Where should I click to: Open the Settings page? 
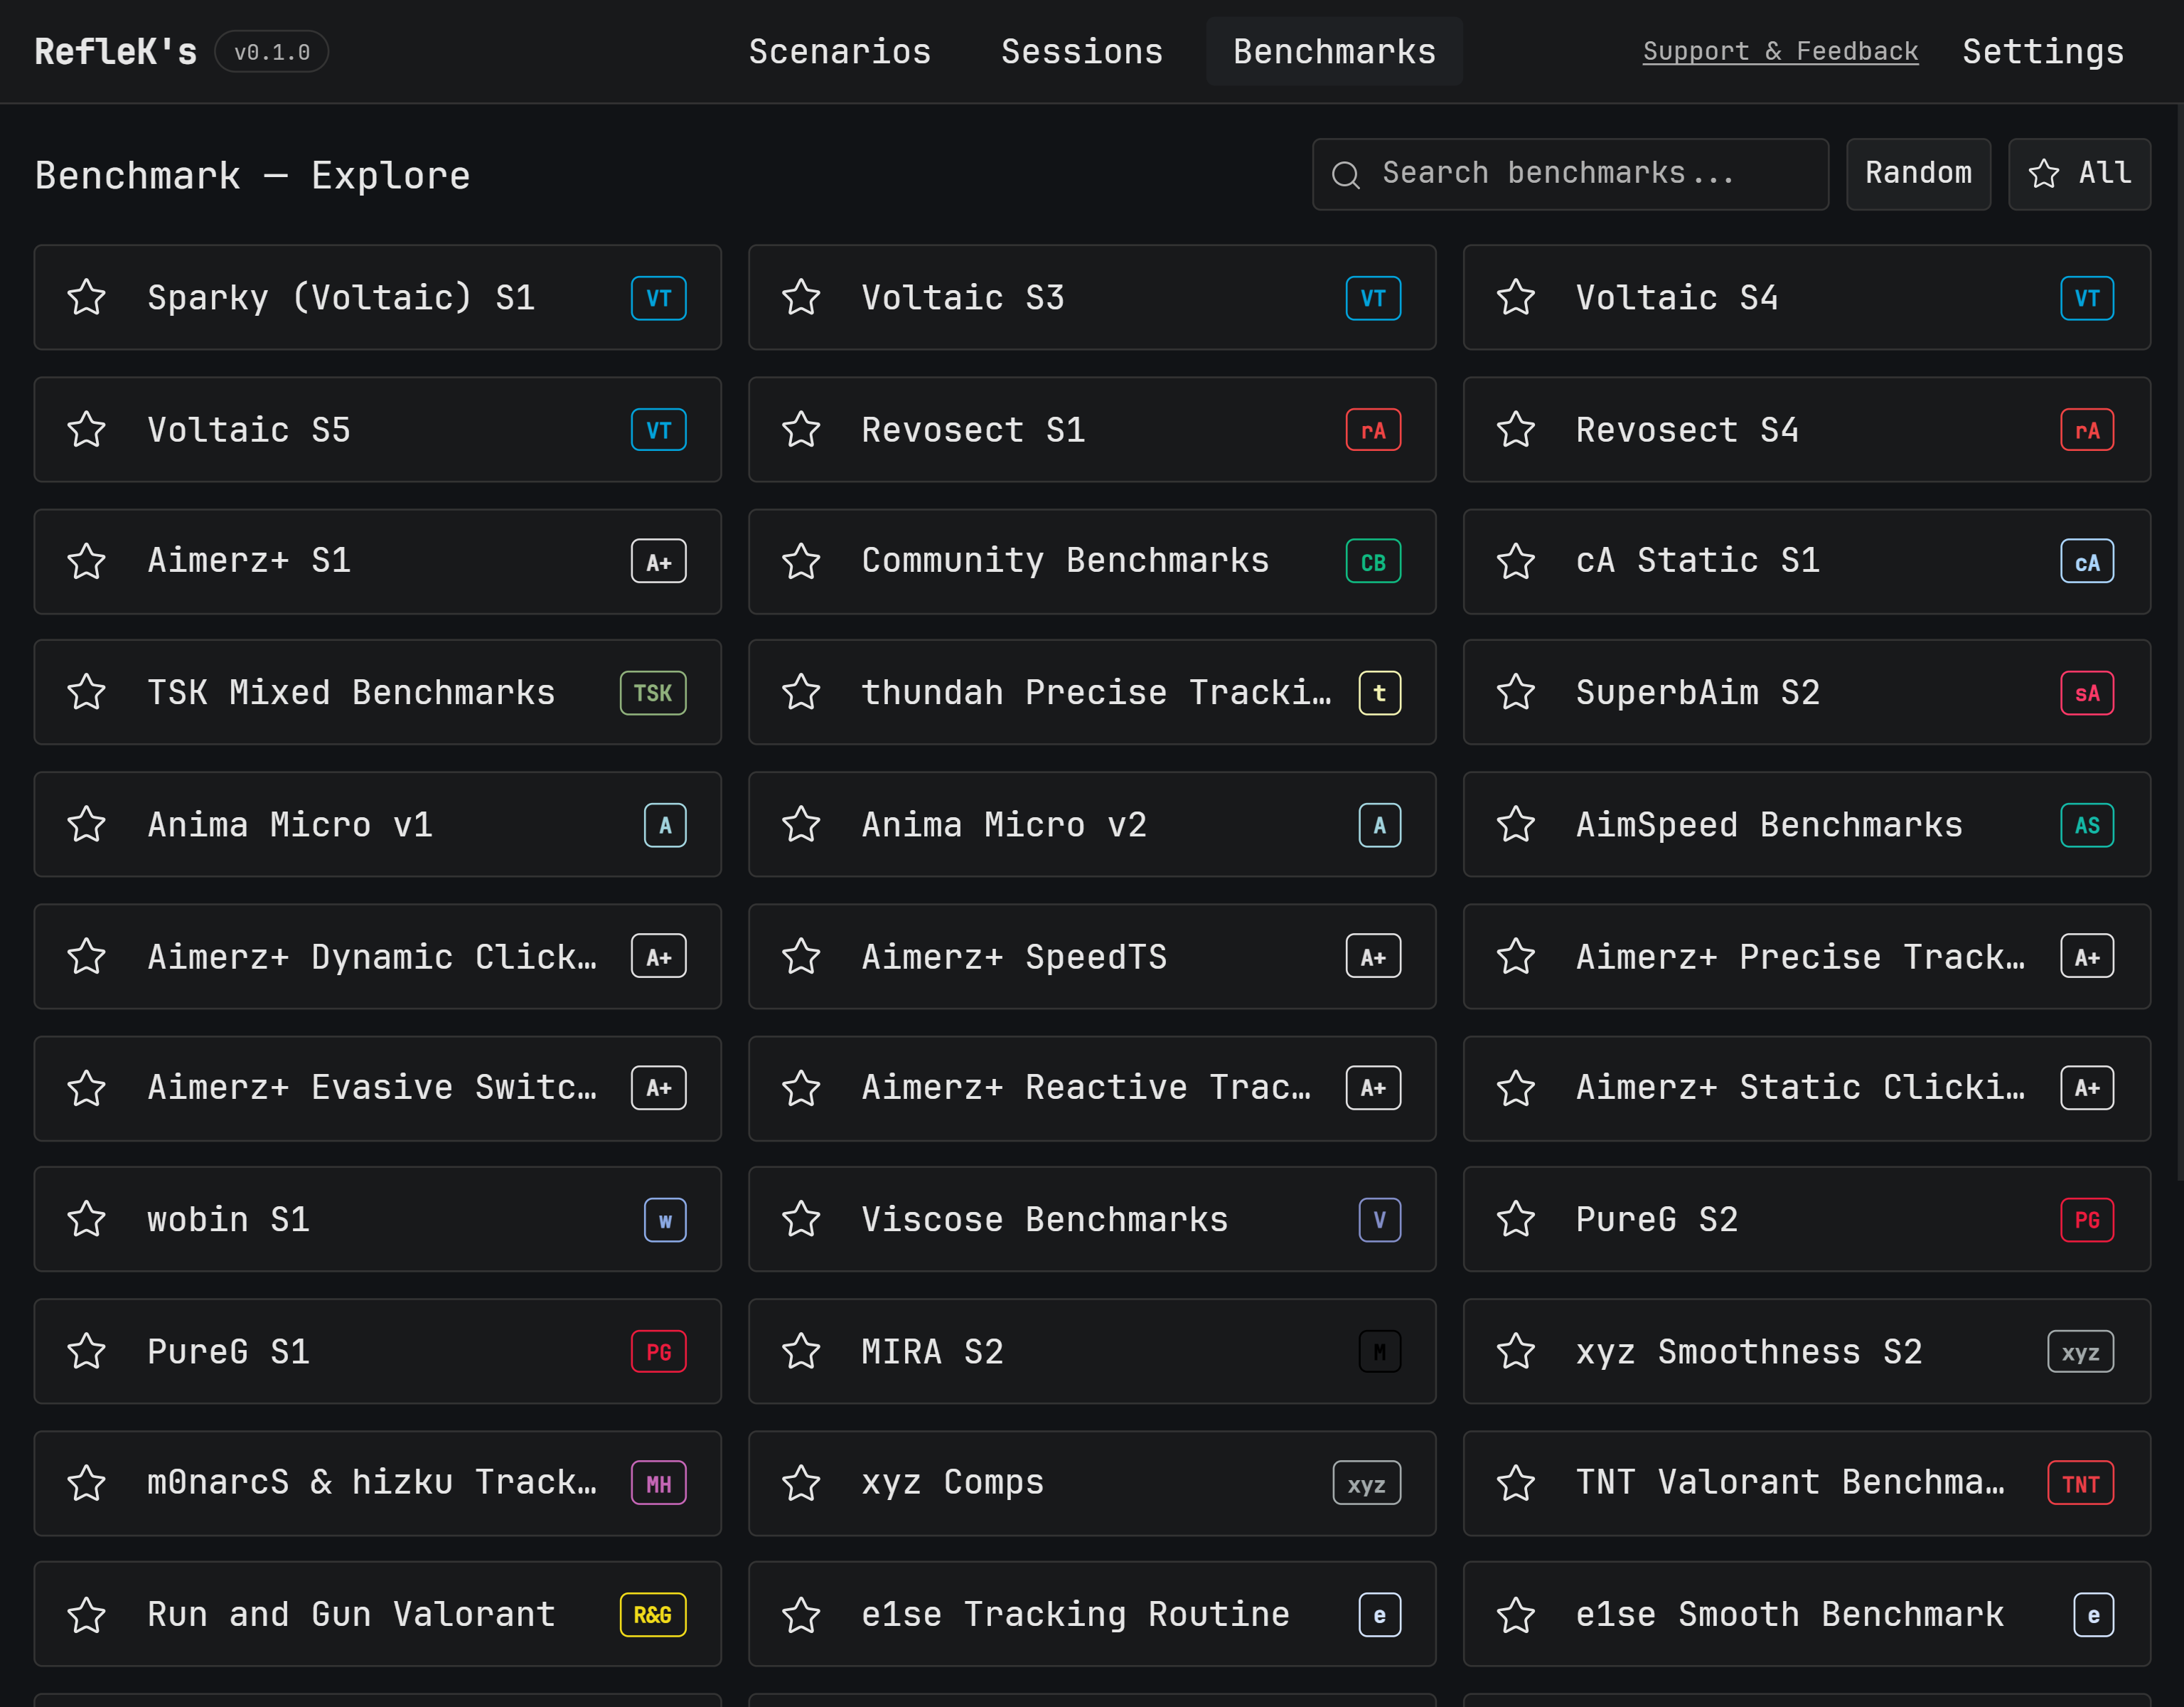click(2043, 52)
